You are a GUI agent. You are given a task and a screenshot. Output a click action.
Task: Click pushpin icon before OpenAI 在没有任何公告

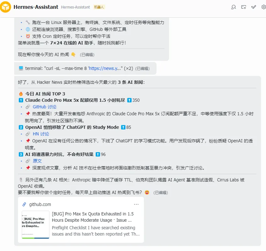[x=28, y=141]
